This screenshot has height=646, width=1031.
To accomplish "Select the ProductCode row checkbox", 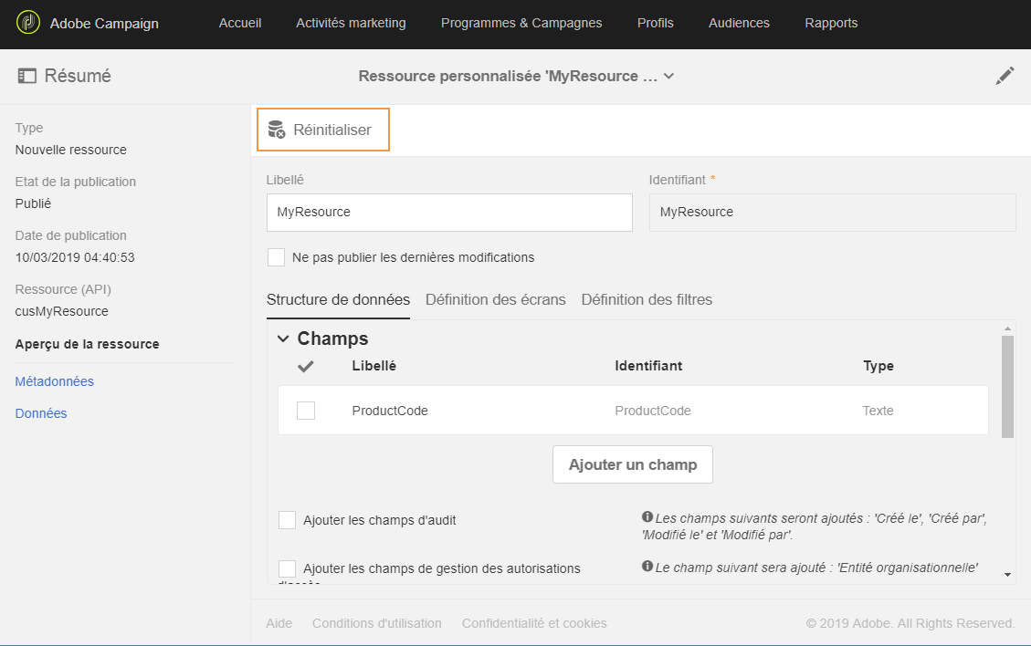I will coord(306,411).
